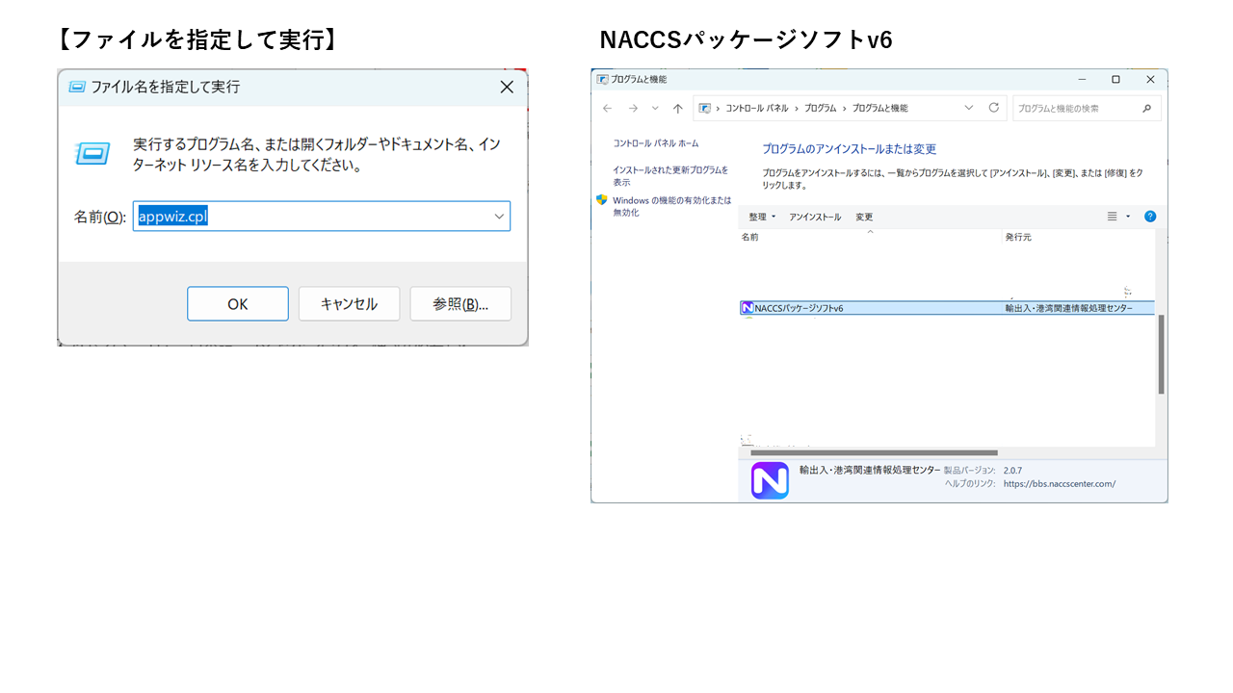Click the large NACCS logo in details pane
The height and width of the screenshot is (693, 1233).
(x=770, y=480)
